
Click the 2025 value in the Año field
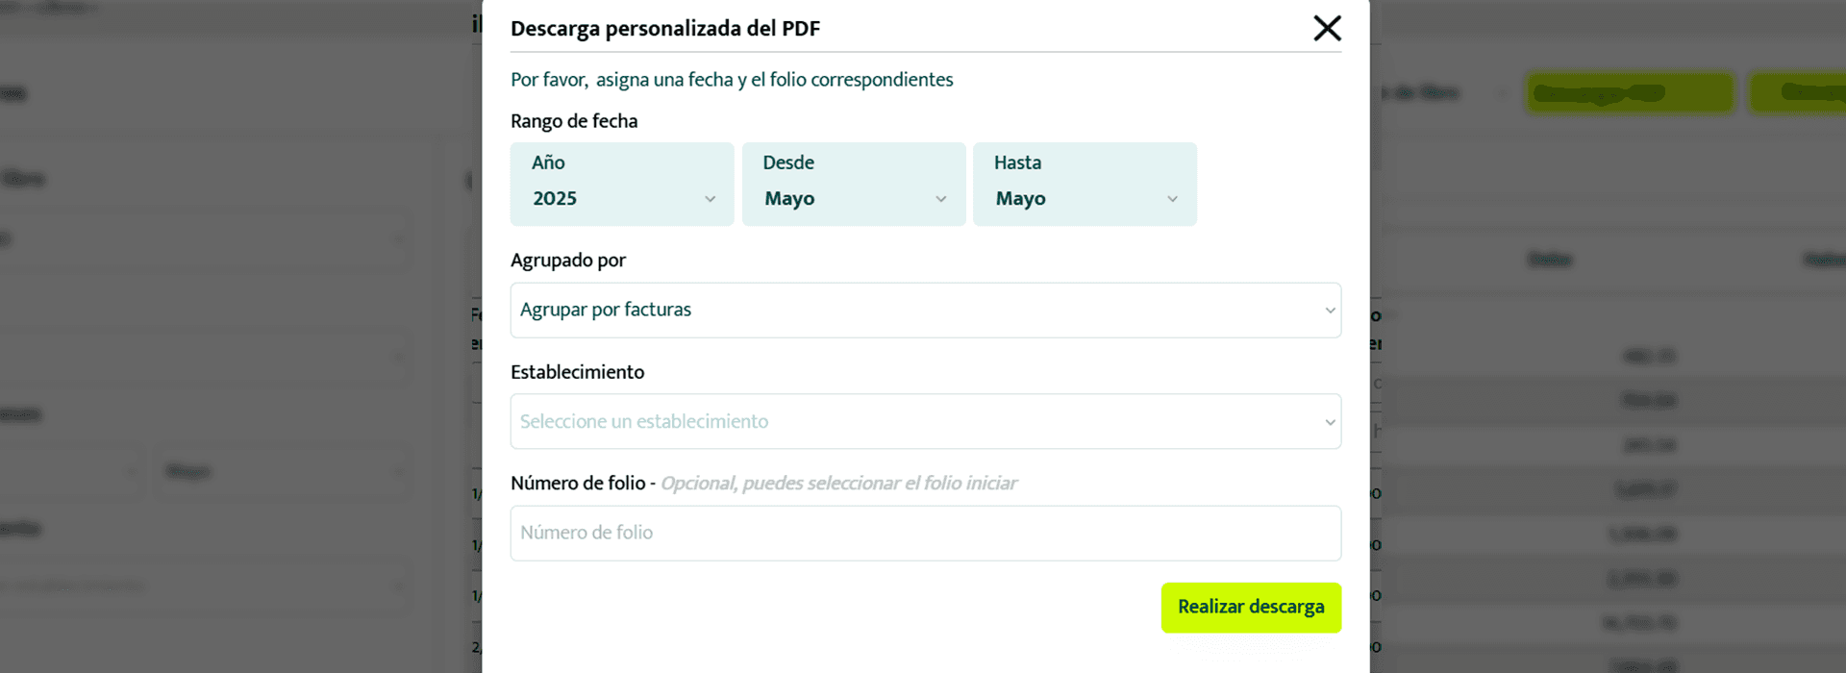[555, 199]
